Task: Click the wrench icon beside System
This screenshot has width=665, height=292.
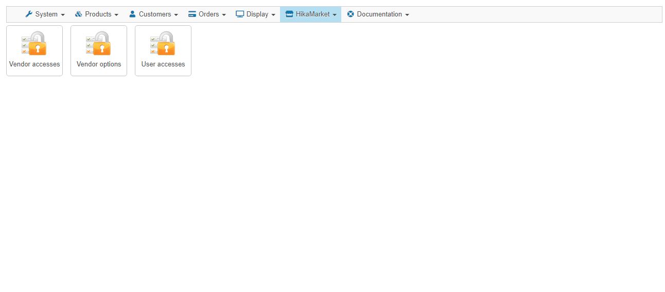Action: click(x=29, y=14)
